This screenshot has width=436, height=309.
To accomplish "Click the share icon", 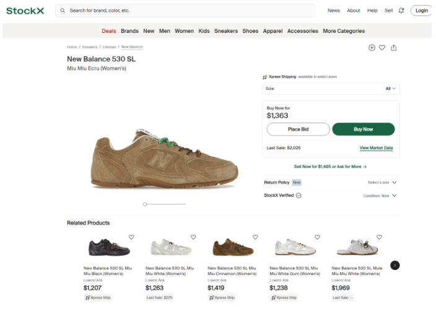I will 394,48.
